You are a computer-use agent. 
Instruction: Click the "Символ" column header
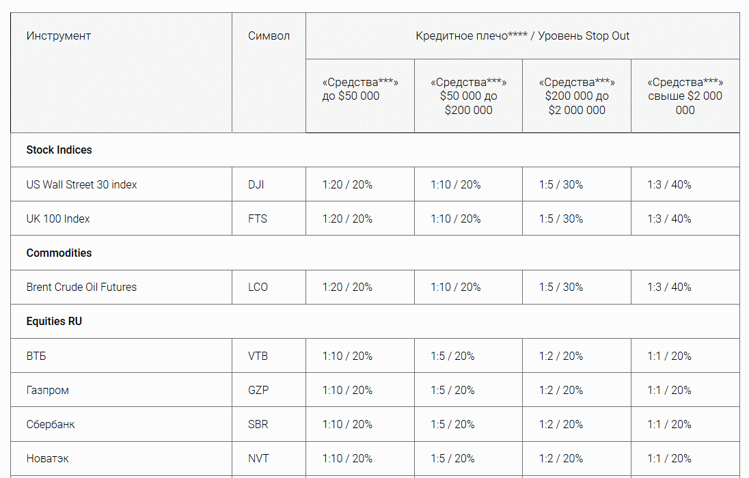coord(269,36)
